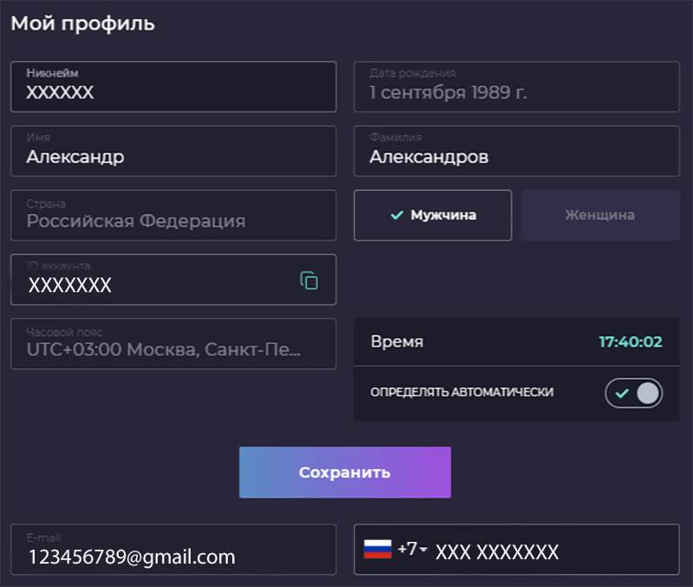Click the Мой профиль heading
Screen dimensions: 693x587
coord(81,23)
